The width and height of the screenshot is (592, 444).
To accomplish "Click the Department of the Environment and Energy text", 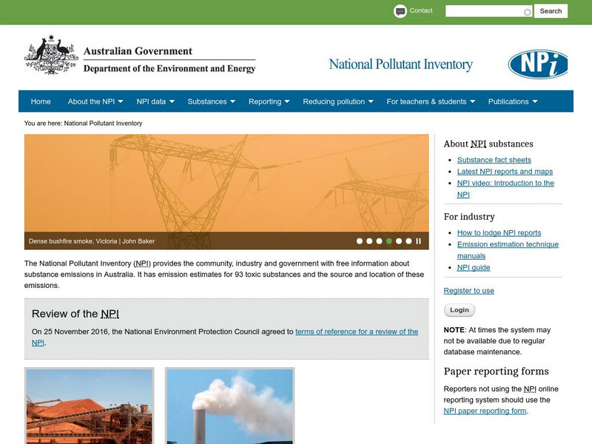I will coord(169,68).
